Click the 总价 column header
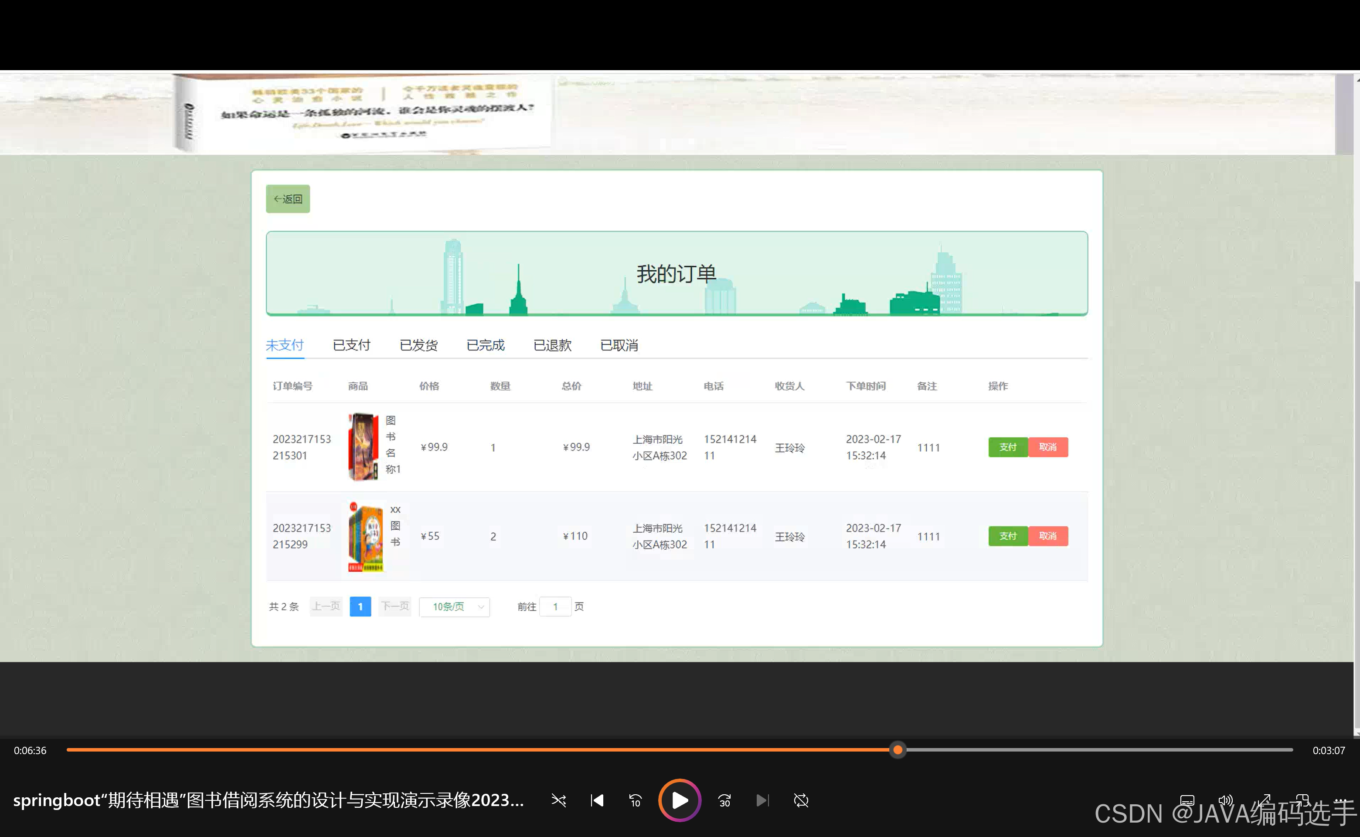1360x837 pixels. [x=571, y=386]
